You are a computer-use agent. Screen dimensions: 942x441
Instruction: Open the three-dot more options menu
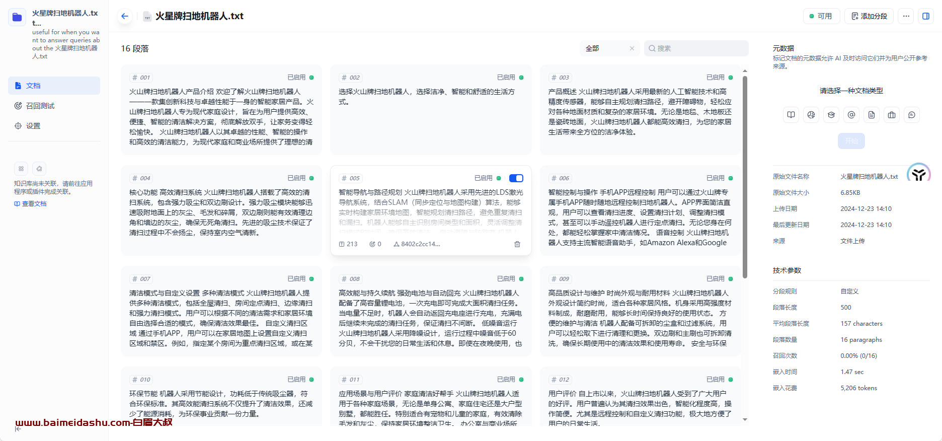pos(906,16)
